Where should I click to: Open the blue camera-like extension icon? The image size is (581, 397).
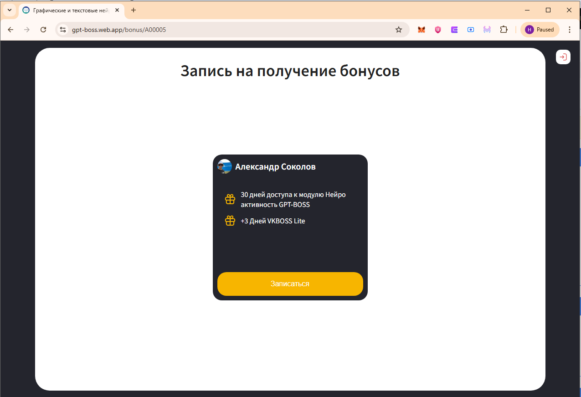tap(471, 30)
